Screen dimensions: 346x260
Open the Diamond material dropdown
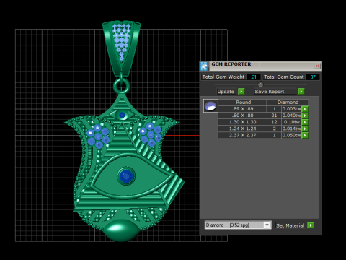pos(267,225)
